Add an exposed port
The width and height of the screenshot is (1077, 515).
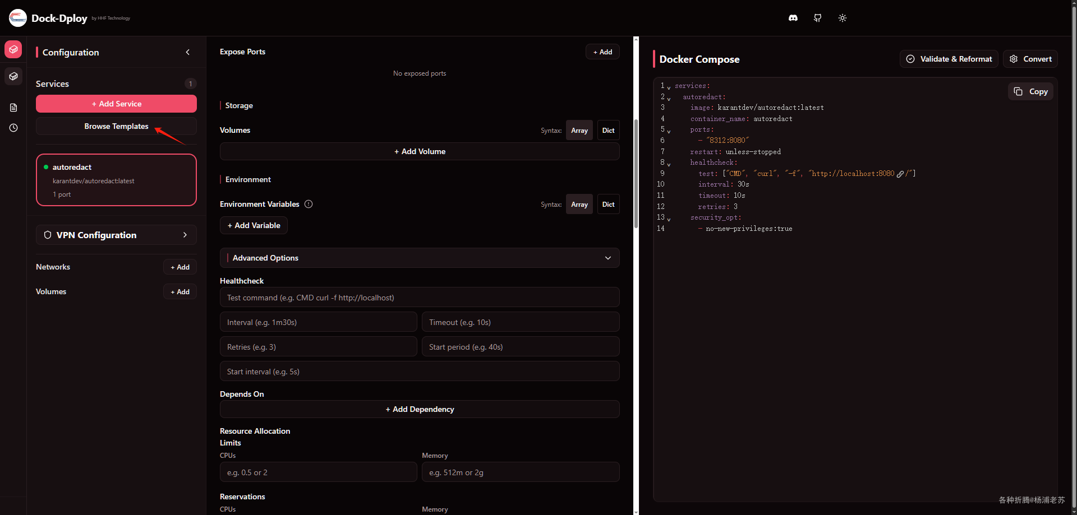coord(602,52)
